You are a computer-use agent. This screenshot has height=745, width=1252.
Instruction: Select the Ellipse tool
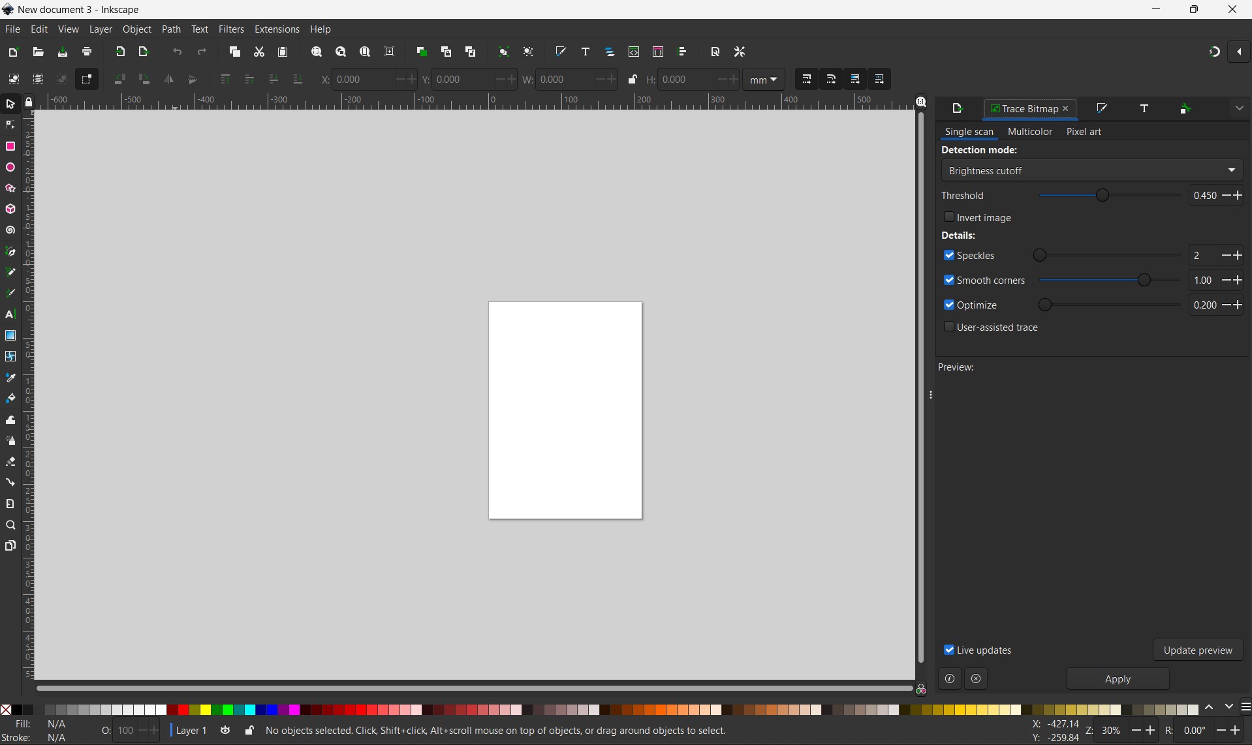(x=10, y=168)
